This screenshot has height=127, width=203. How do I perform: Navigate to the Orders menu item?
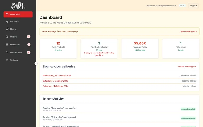tap(18, 37)
